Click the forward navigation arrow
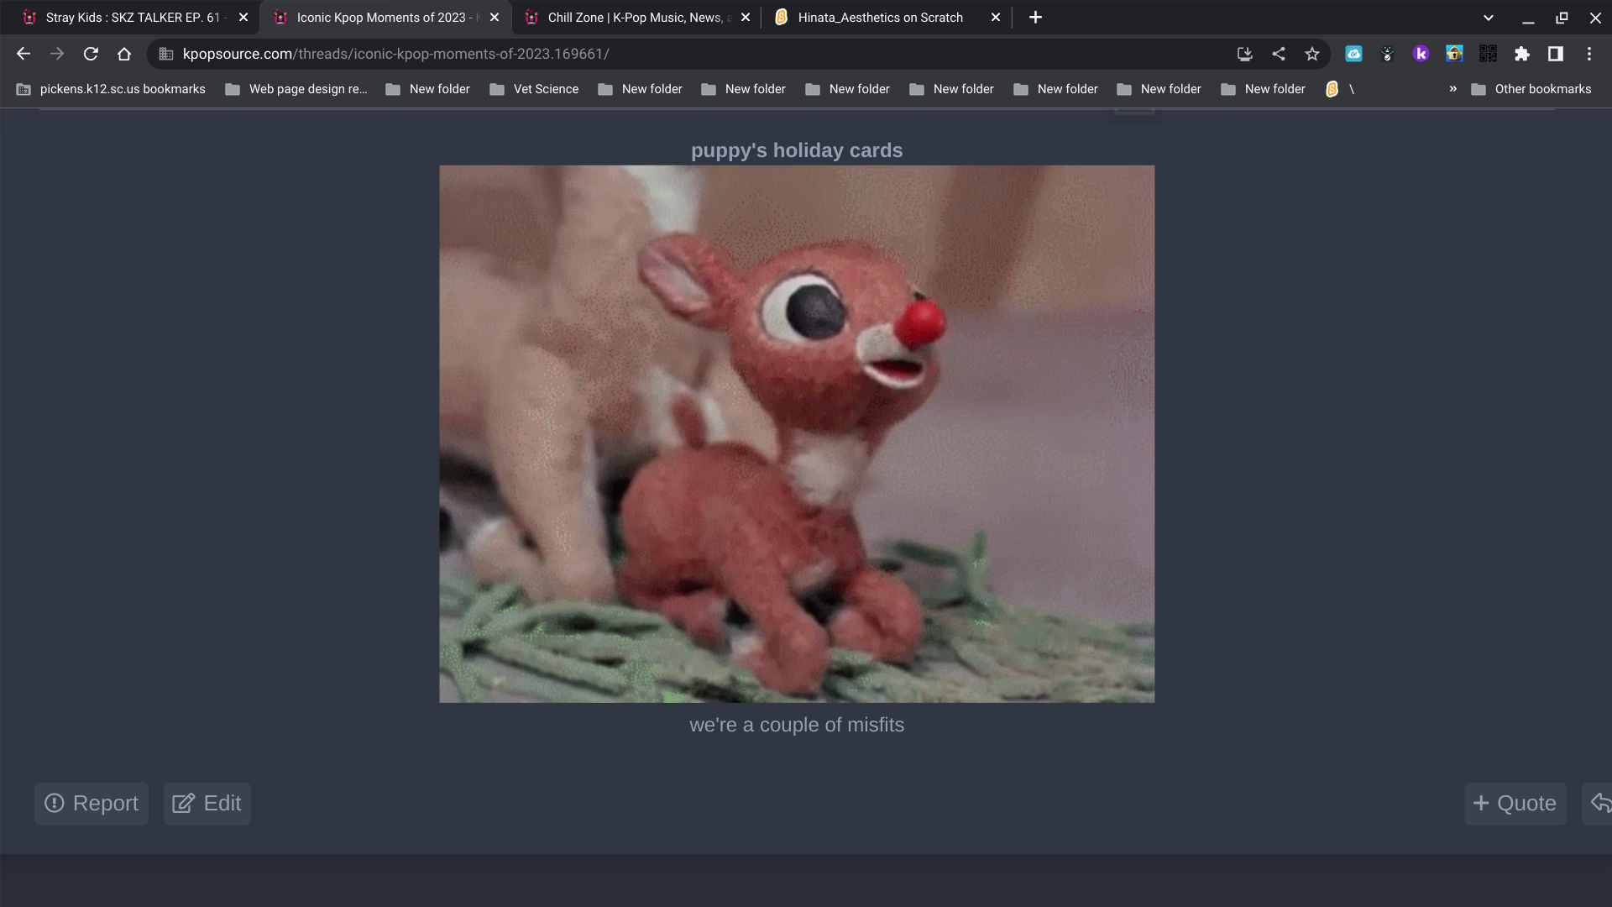Screen dimensions: 1612x907 point(57,54)
